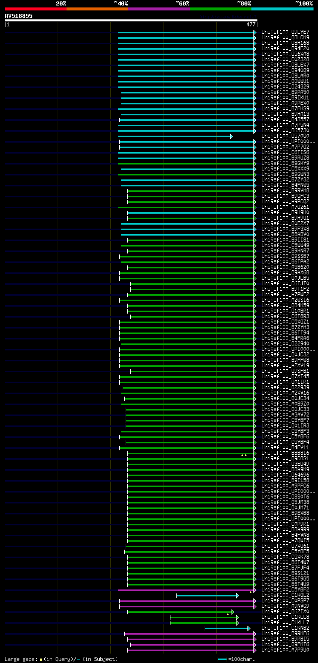Click the yellow gap markers on the B8B8I6 row

coord(244,455)
